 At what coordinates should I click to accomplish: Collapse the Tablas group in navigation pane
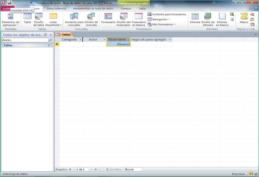point(49,45)
